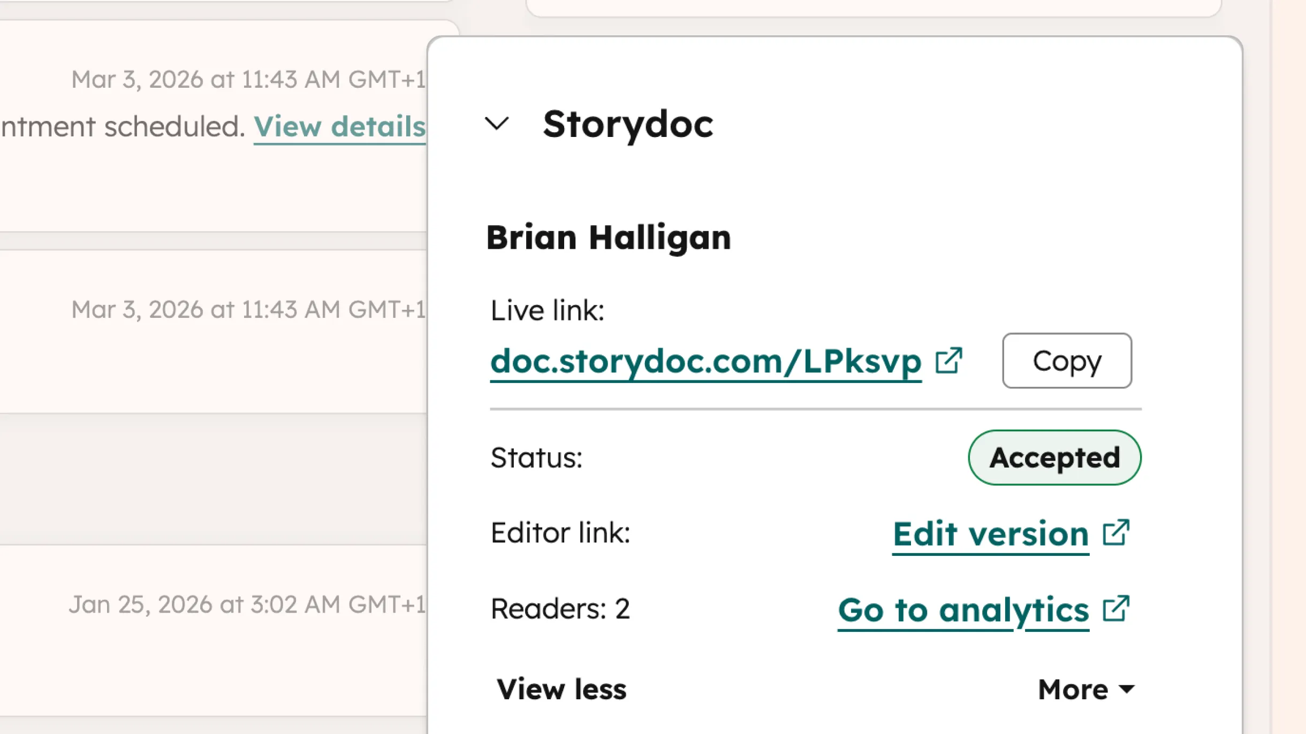Collapse the Storydoc card chevron
The width and height of the screenshot is (1306, 734).
497,124
